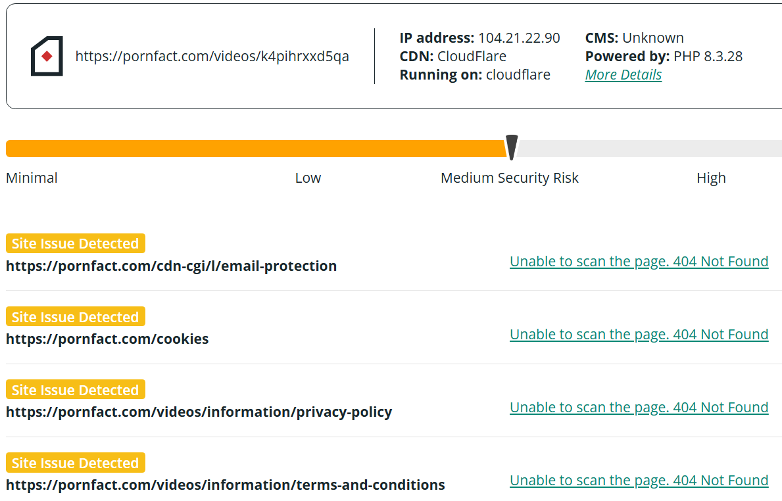Click the terms-and-conditions URL text

point(226,485)
